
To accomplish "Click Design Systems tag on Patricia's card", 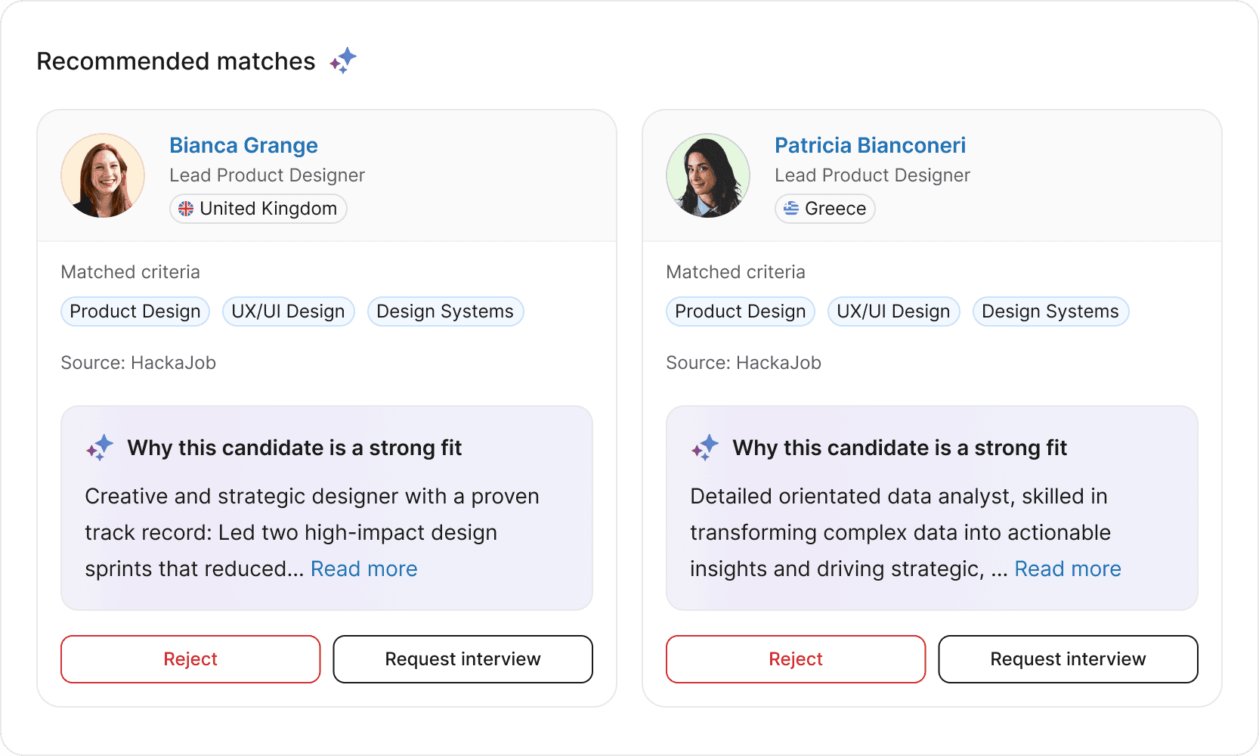I will (1050, 311).
